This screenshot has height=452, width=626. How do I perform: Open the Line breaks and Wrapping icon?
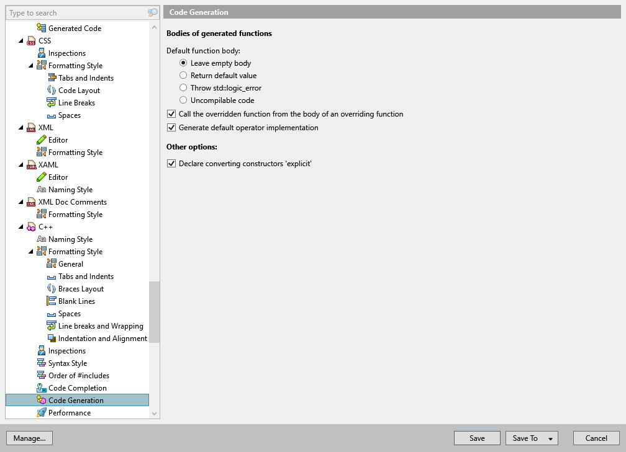(x=51, y=326)
